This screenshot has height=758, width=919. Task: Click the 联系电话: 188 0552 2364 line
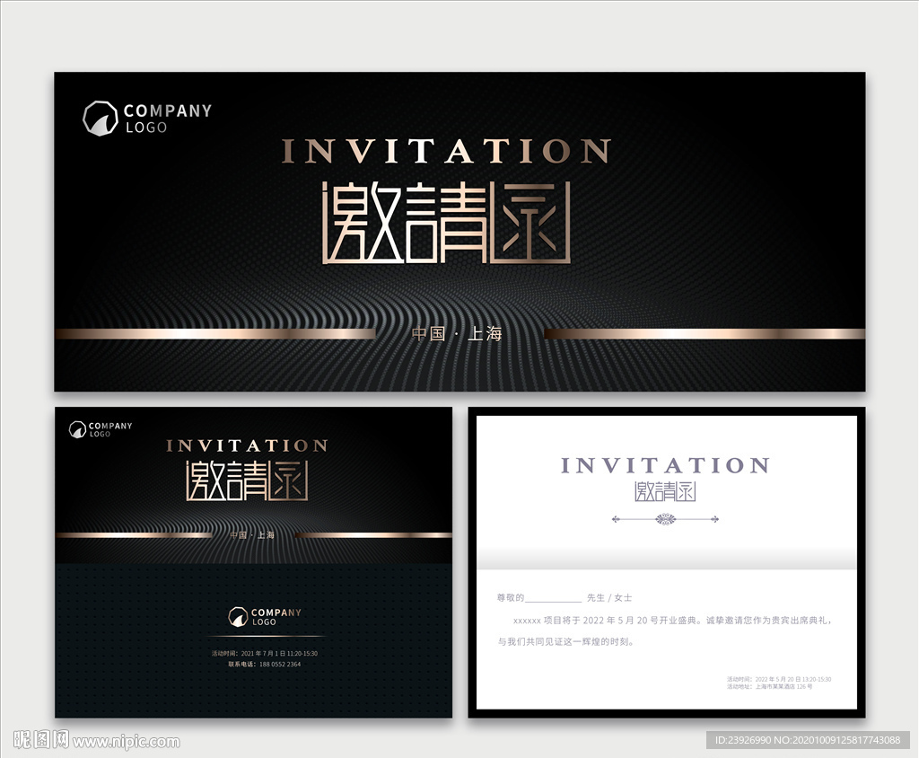[x=265, y=664]
